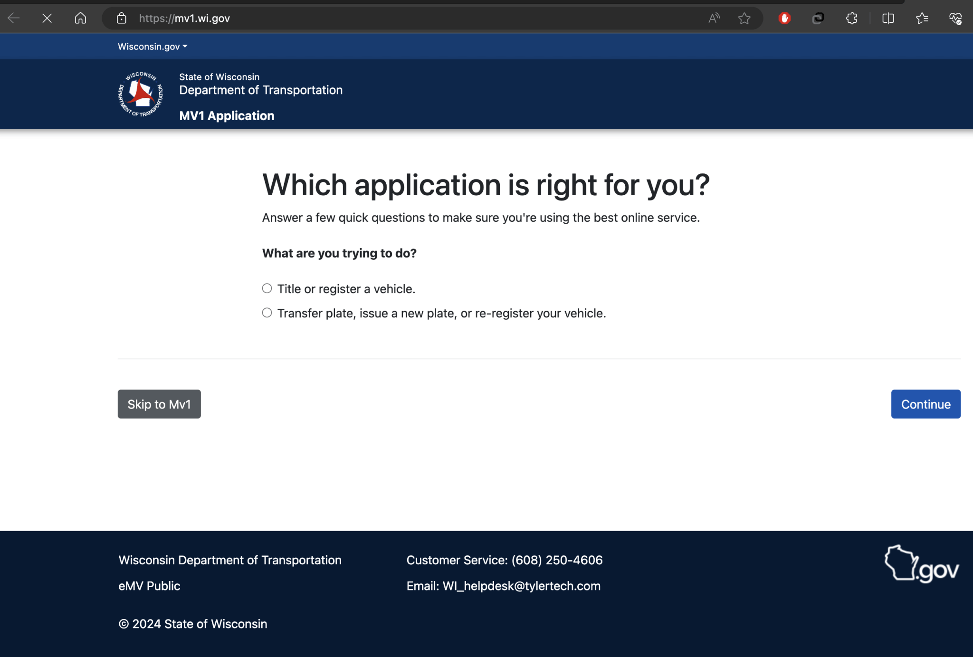973x657 pixels.
Task: Stop page loading with X icon
Action: 47,19
